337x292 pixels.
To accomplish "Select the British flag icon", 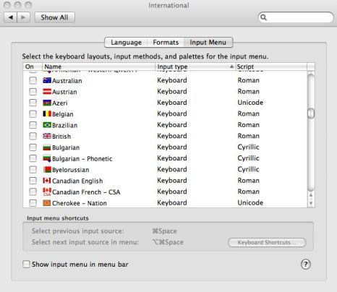I will coord(47,136).
